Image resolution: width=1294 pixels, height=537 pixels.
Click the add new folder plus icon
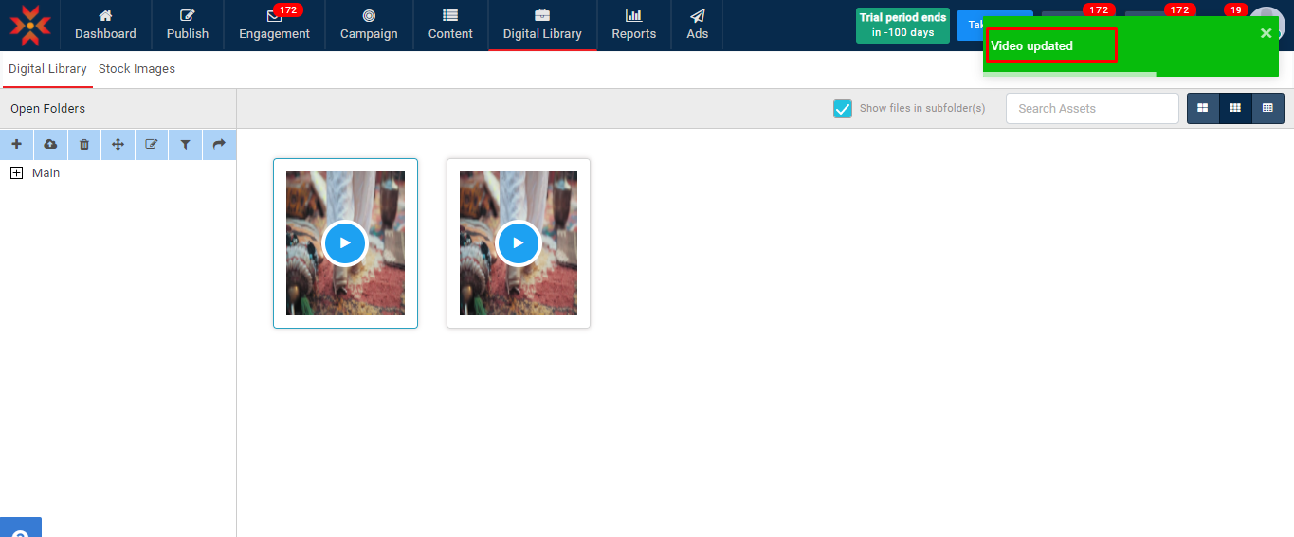click(16, 145)
